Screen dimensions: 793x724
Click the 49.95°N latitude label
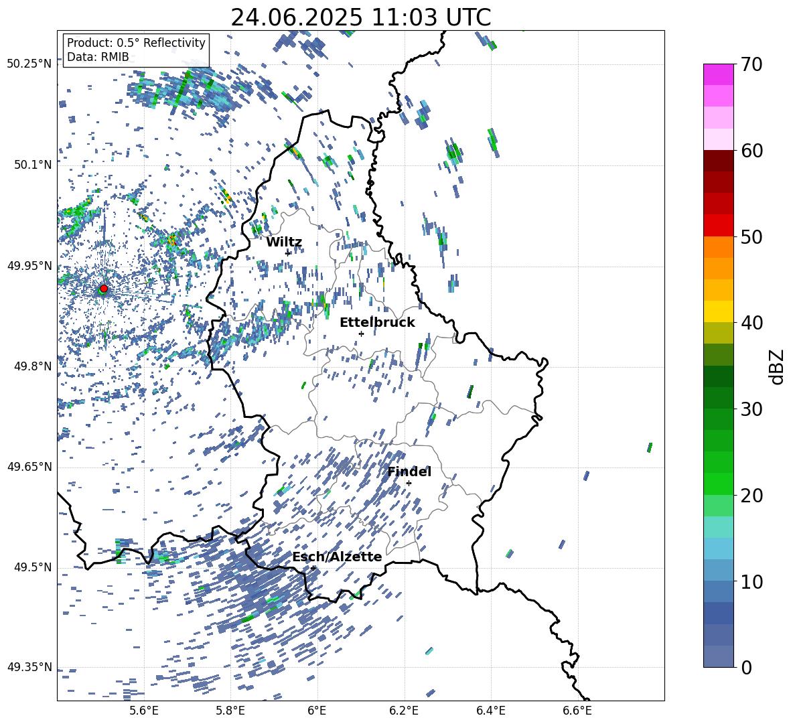(29, 266)
